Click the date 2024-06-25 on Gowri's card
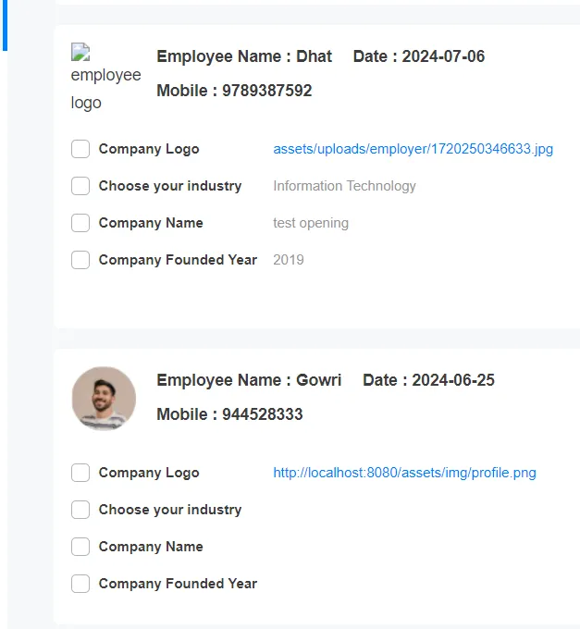 point(452,380)
